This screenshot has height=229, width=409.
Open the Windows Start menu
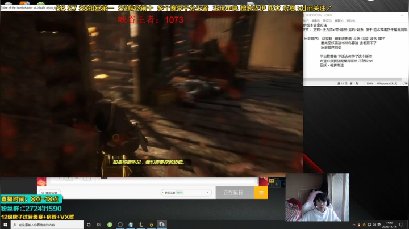(x=5, y=224)
